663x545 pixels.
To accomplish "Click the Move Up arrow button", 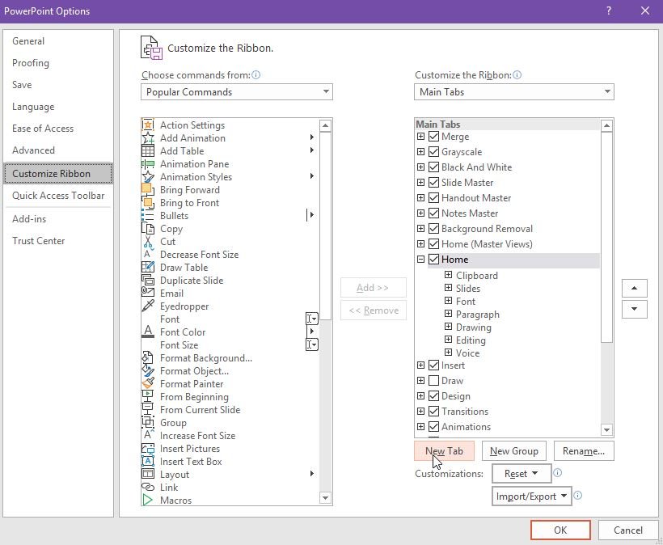I will pos(634,289).
